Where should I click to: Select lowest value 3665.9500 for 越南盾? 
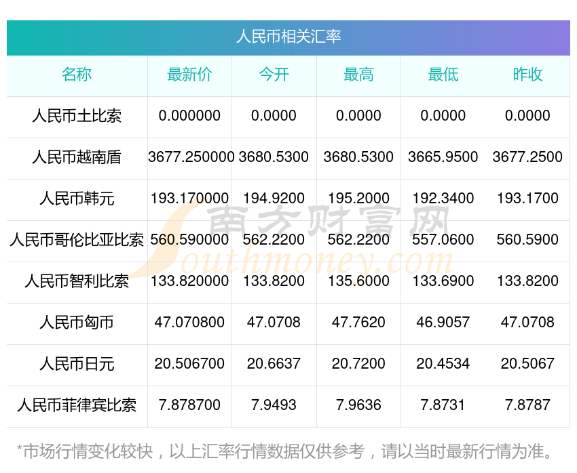point(443,157)
